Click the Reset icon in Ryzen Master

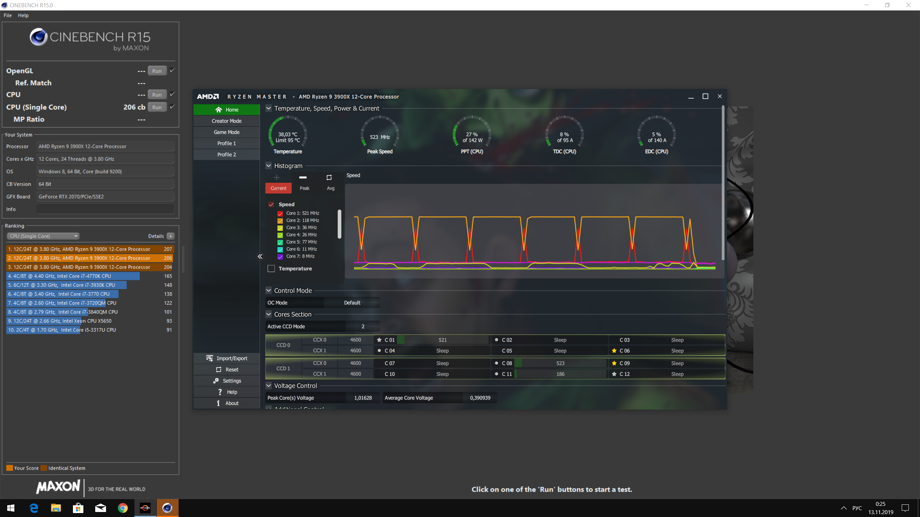(x=218, y=369)
